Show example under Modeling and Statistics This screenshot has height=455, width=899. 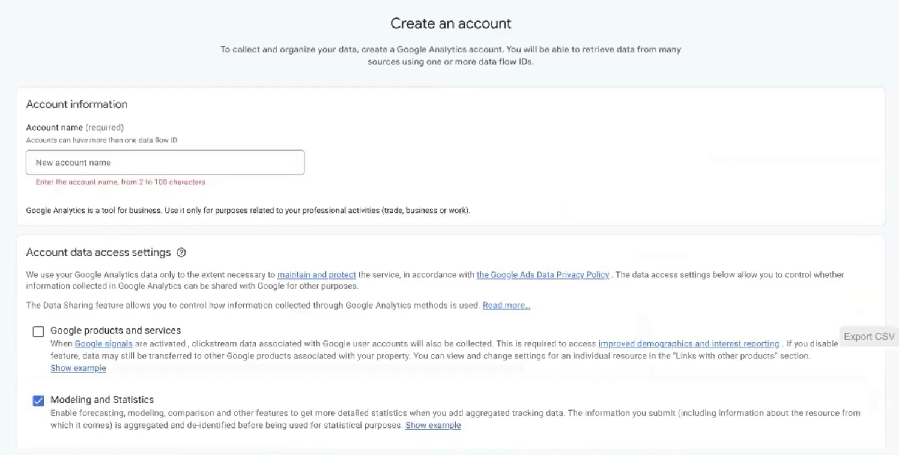tap(433, 425)
